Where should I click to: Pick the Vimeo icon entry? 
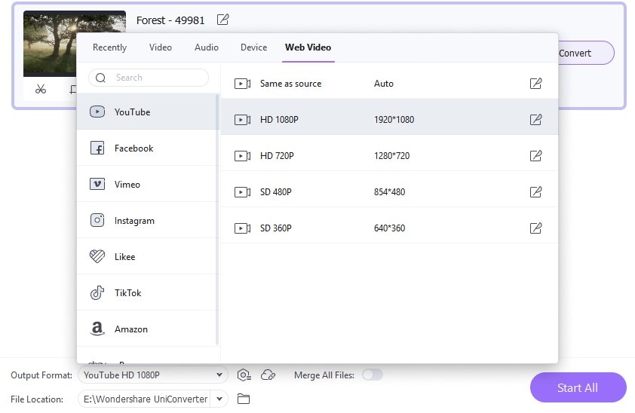[97, 184]
